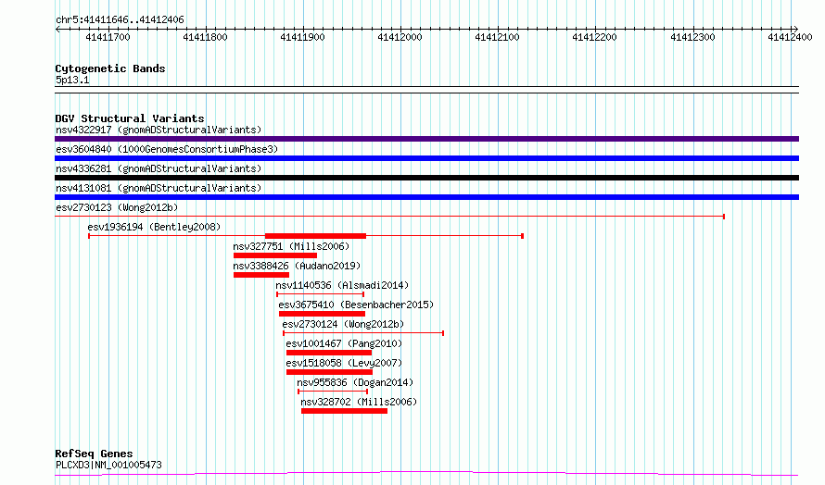Viewport: 825px width, 485px height.
Task: Click the ruler's left scroll arrow
Action: click(x=57, y=30)
